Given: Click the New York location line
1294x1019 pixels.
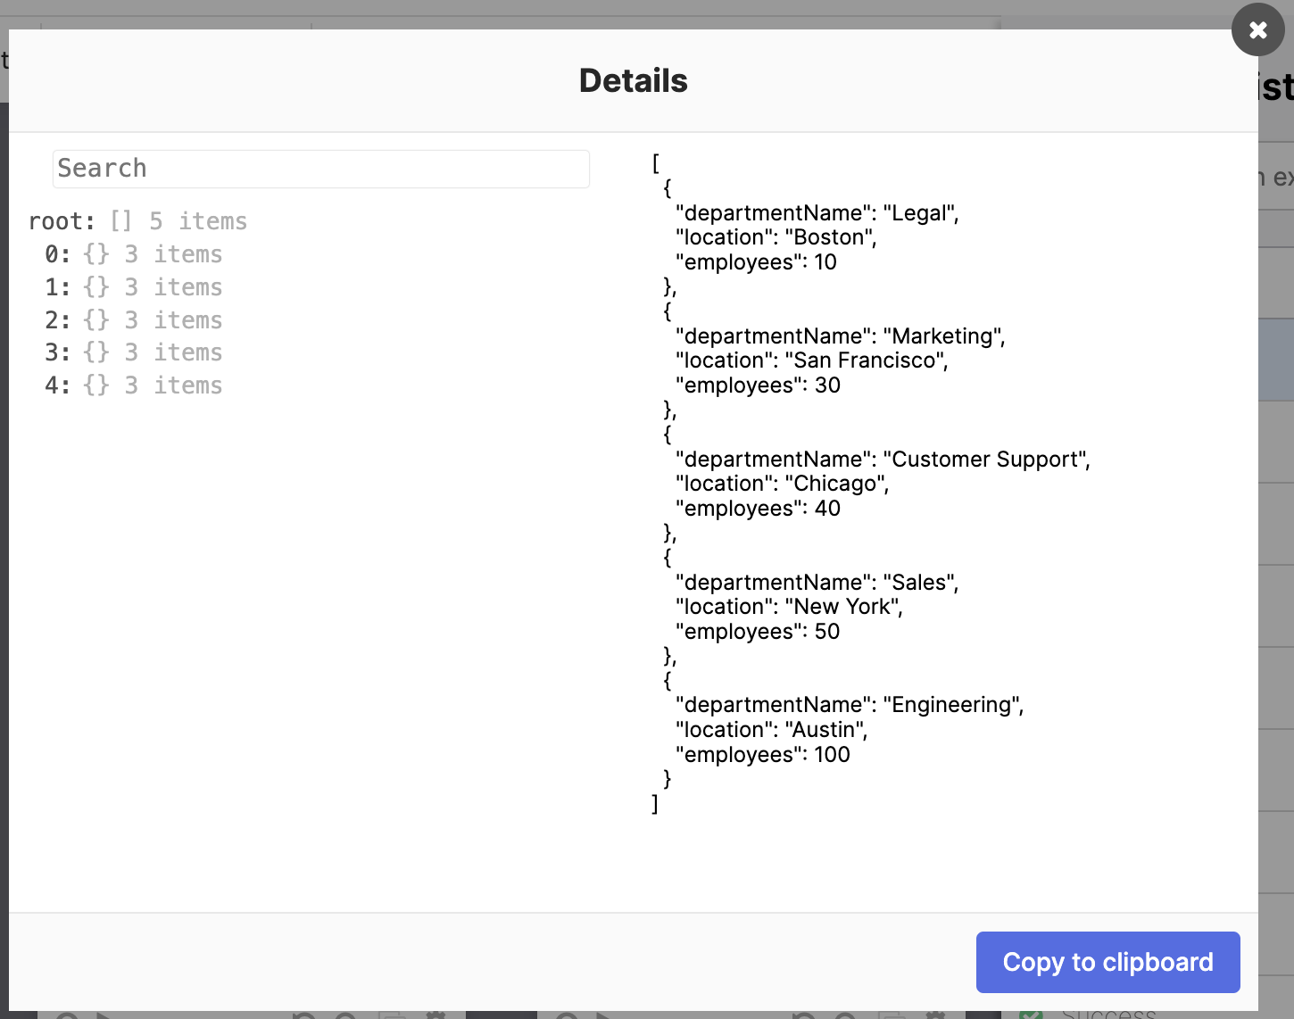Looking at the screenshot, I should (x=789, y=607).
